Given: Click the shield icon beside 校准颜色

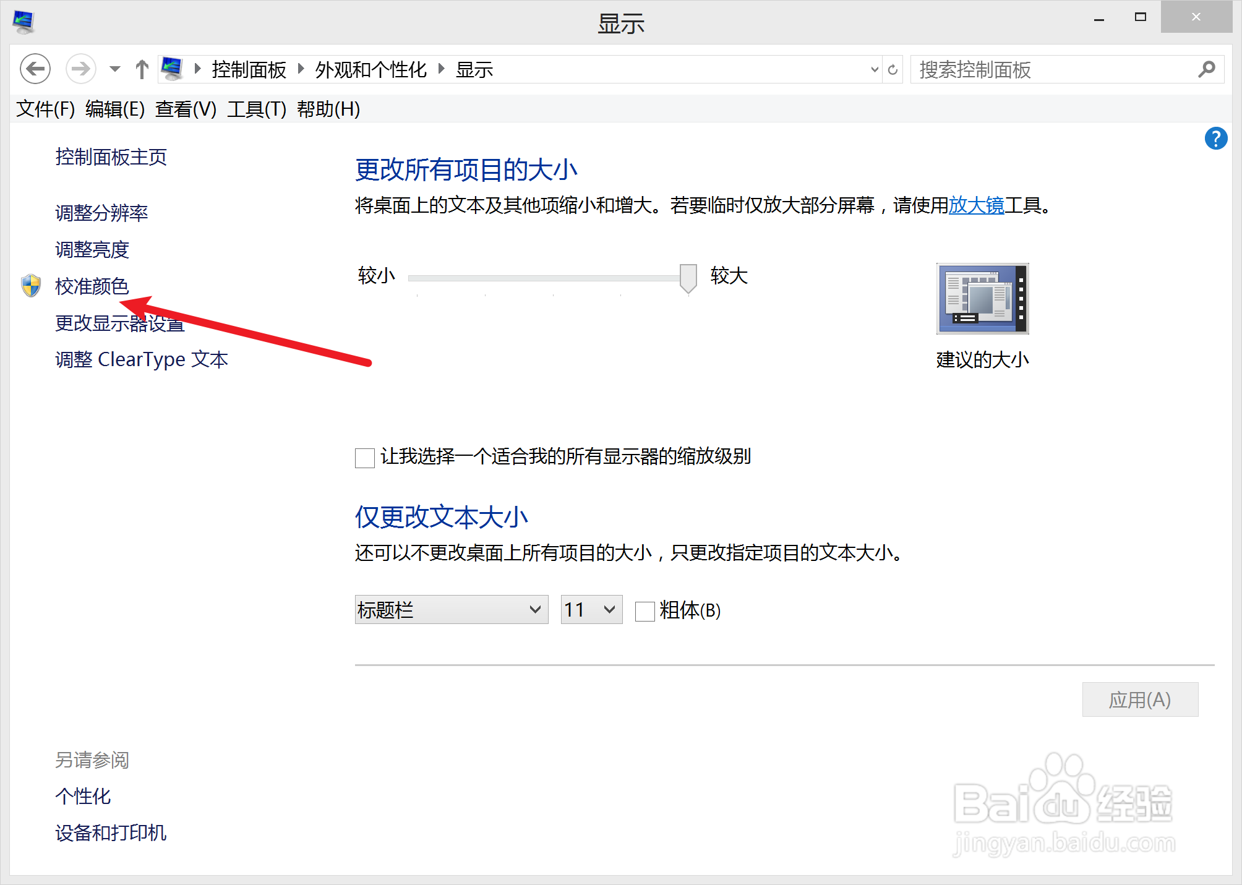Looking at the screenshot, I should 30,286.
